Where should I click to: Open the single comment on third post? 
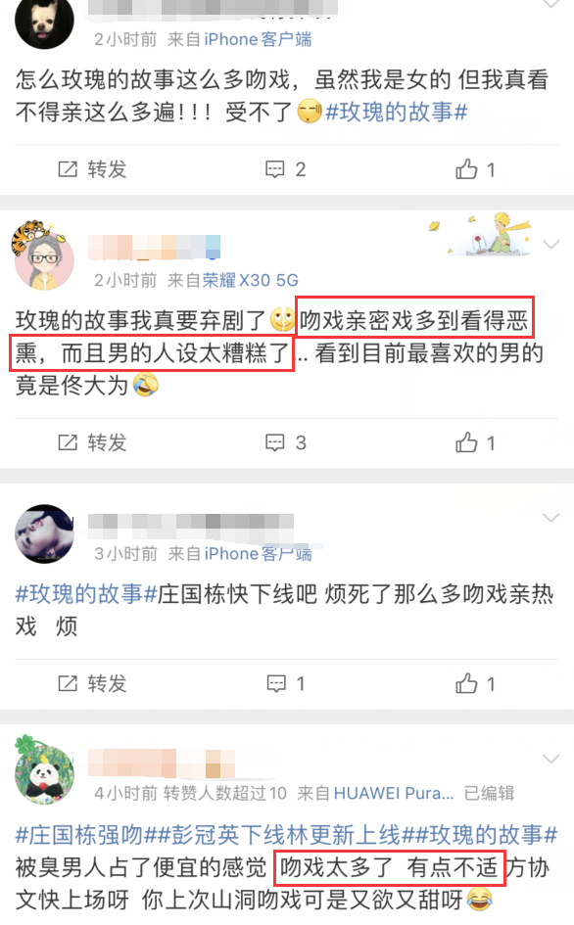285,684
